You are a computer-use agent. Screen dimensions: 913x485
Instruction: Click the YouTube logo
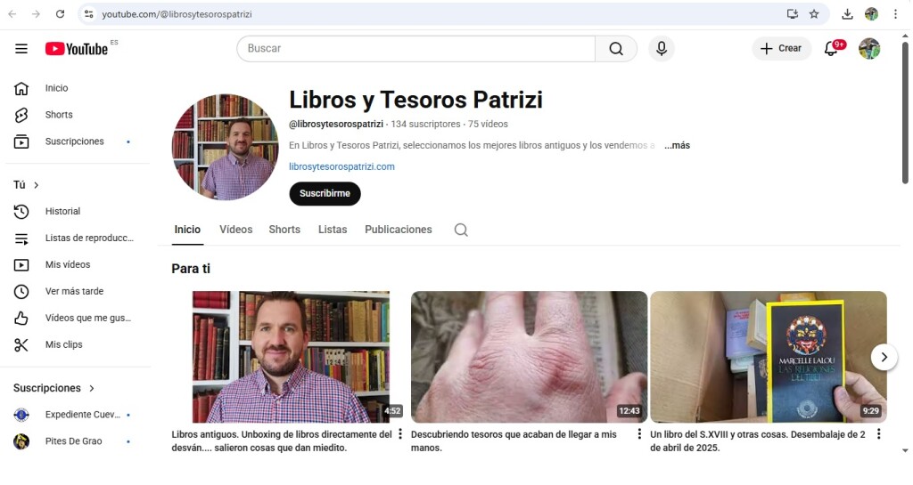coord(77,49)
